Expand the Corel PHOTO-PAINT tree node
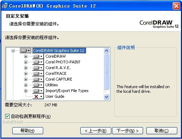Screen dimensions: 182x139 coord(26,62)
